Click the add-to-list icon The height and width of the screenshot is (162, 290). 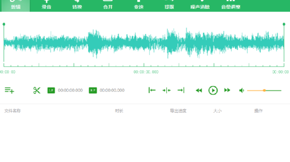pos(9,90)
